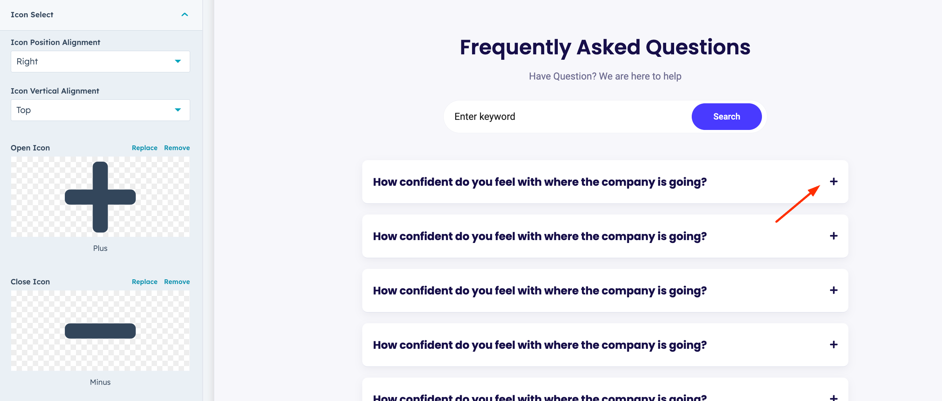This screenshot has width=942, height=401.
Task: Click the Enter keyword search field
Action: (x=567, y=117)
